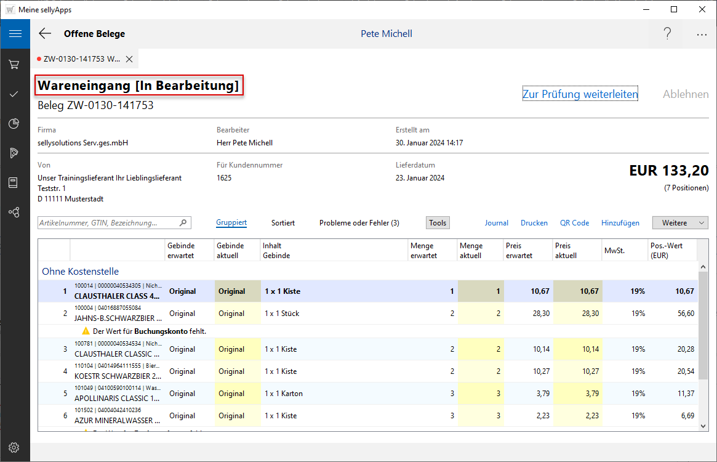717x462 pixels.
Task: Open the three-dots more options menu
Action: 702,34
